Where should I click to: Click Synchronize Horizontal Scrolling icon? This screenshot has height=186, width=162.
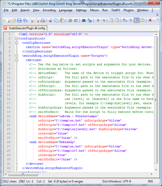click(117, 21)
